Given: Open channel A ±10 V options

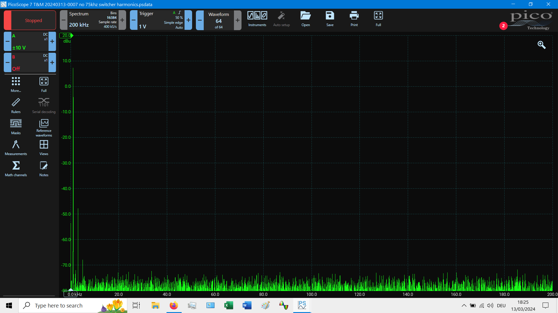Looking at the screenshot, I should [x=30, y=41].
